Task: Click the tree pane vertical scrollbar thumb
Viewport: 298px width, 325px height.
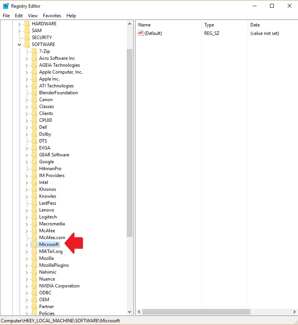Action: 129,143
